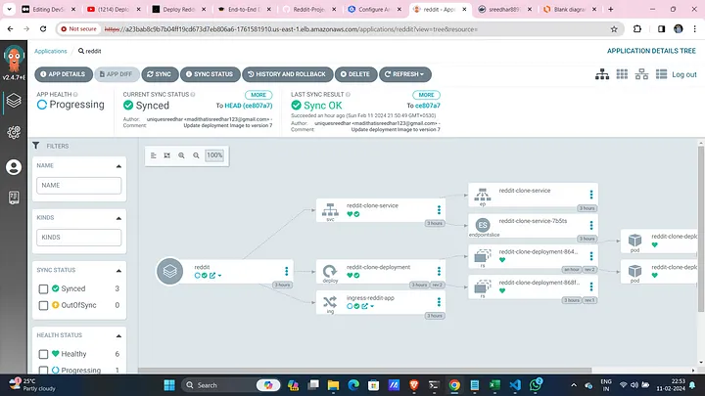Screen dimensions: 705x396
Task: Click the reddit application stack icon
Action: point(169,271)
